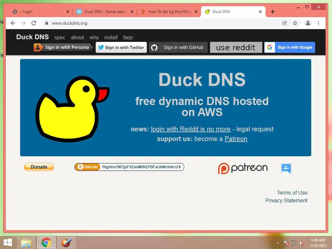
Task: Close the Duck DNS - Home Assistant tab
Action: [132, 12]
